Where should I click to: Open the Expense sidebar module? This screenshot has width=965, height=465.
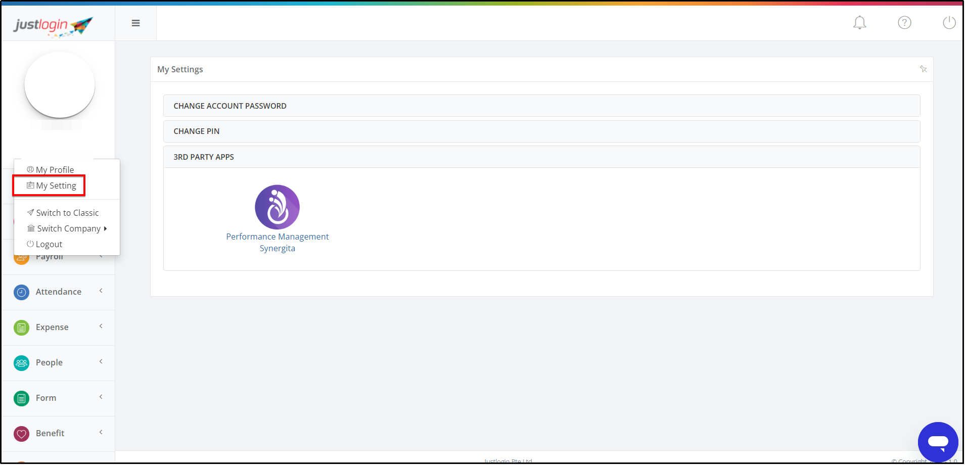click(x=58, y=328)
